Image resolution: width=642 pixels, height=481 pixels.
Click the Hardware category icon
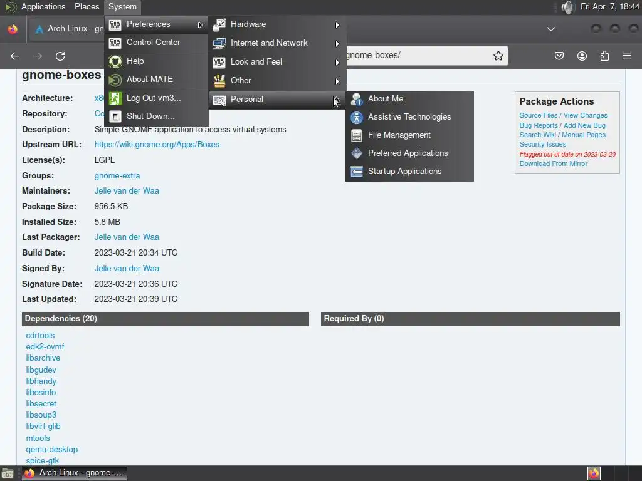[x=219, y=24]
